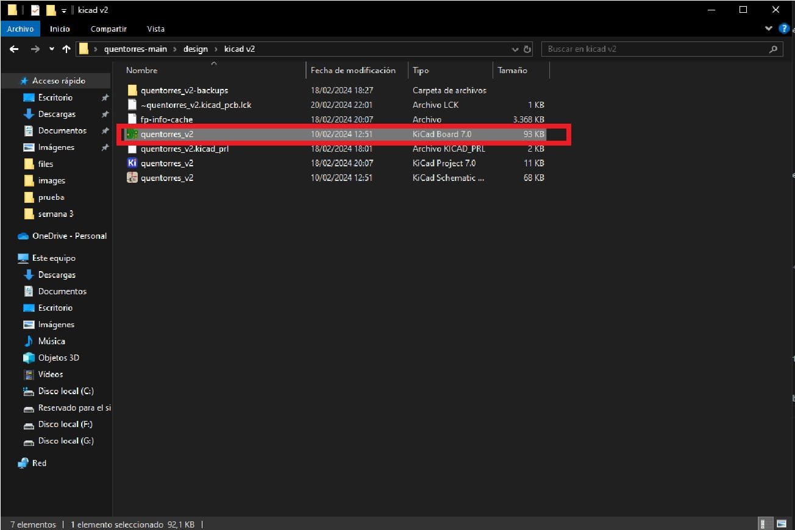795x530 pixels.
Task: Switch to details view icon in status bar
Action: click(x=762, y=524)
